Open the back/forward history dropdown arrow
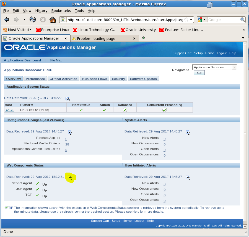 coord(24,20)
